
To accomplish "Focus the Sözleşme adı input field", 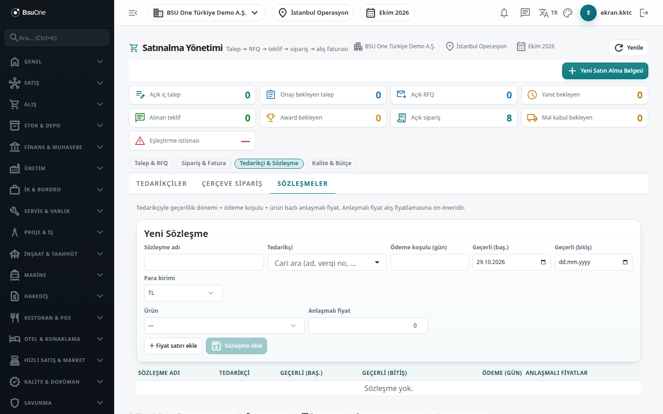I will coord(204,262).
